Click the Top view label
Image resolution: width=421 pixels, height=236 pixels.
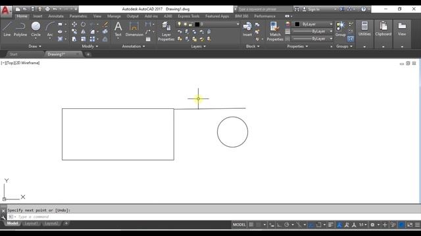[10, 63]
